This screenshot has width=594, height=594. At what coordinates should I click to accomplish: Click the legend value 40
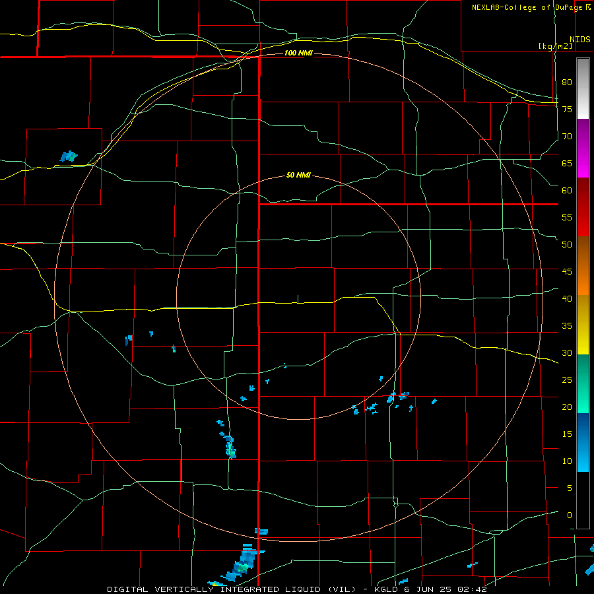click(567, 299)
